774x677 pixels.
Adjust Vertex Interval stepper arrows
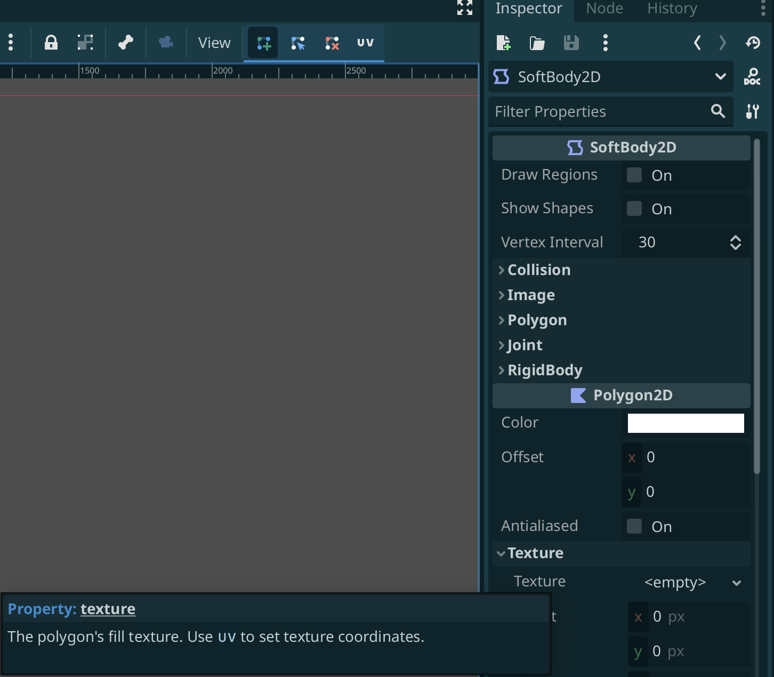click(x=736, y=243)
